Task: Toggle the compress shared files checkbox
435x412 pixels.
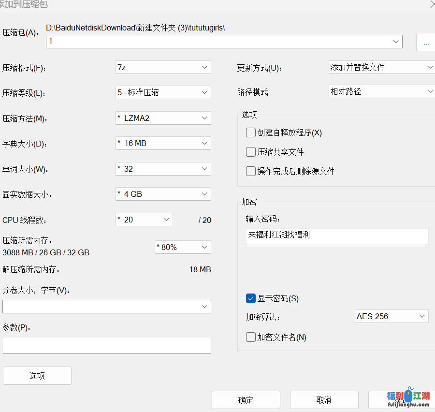Action: pyautogui.click(x=251, y=152)
